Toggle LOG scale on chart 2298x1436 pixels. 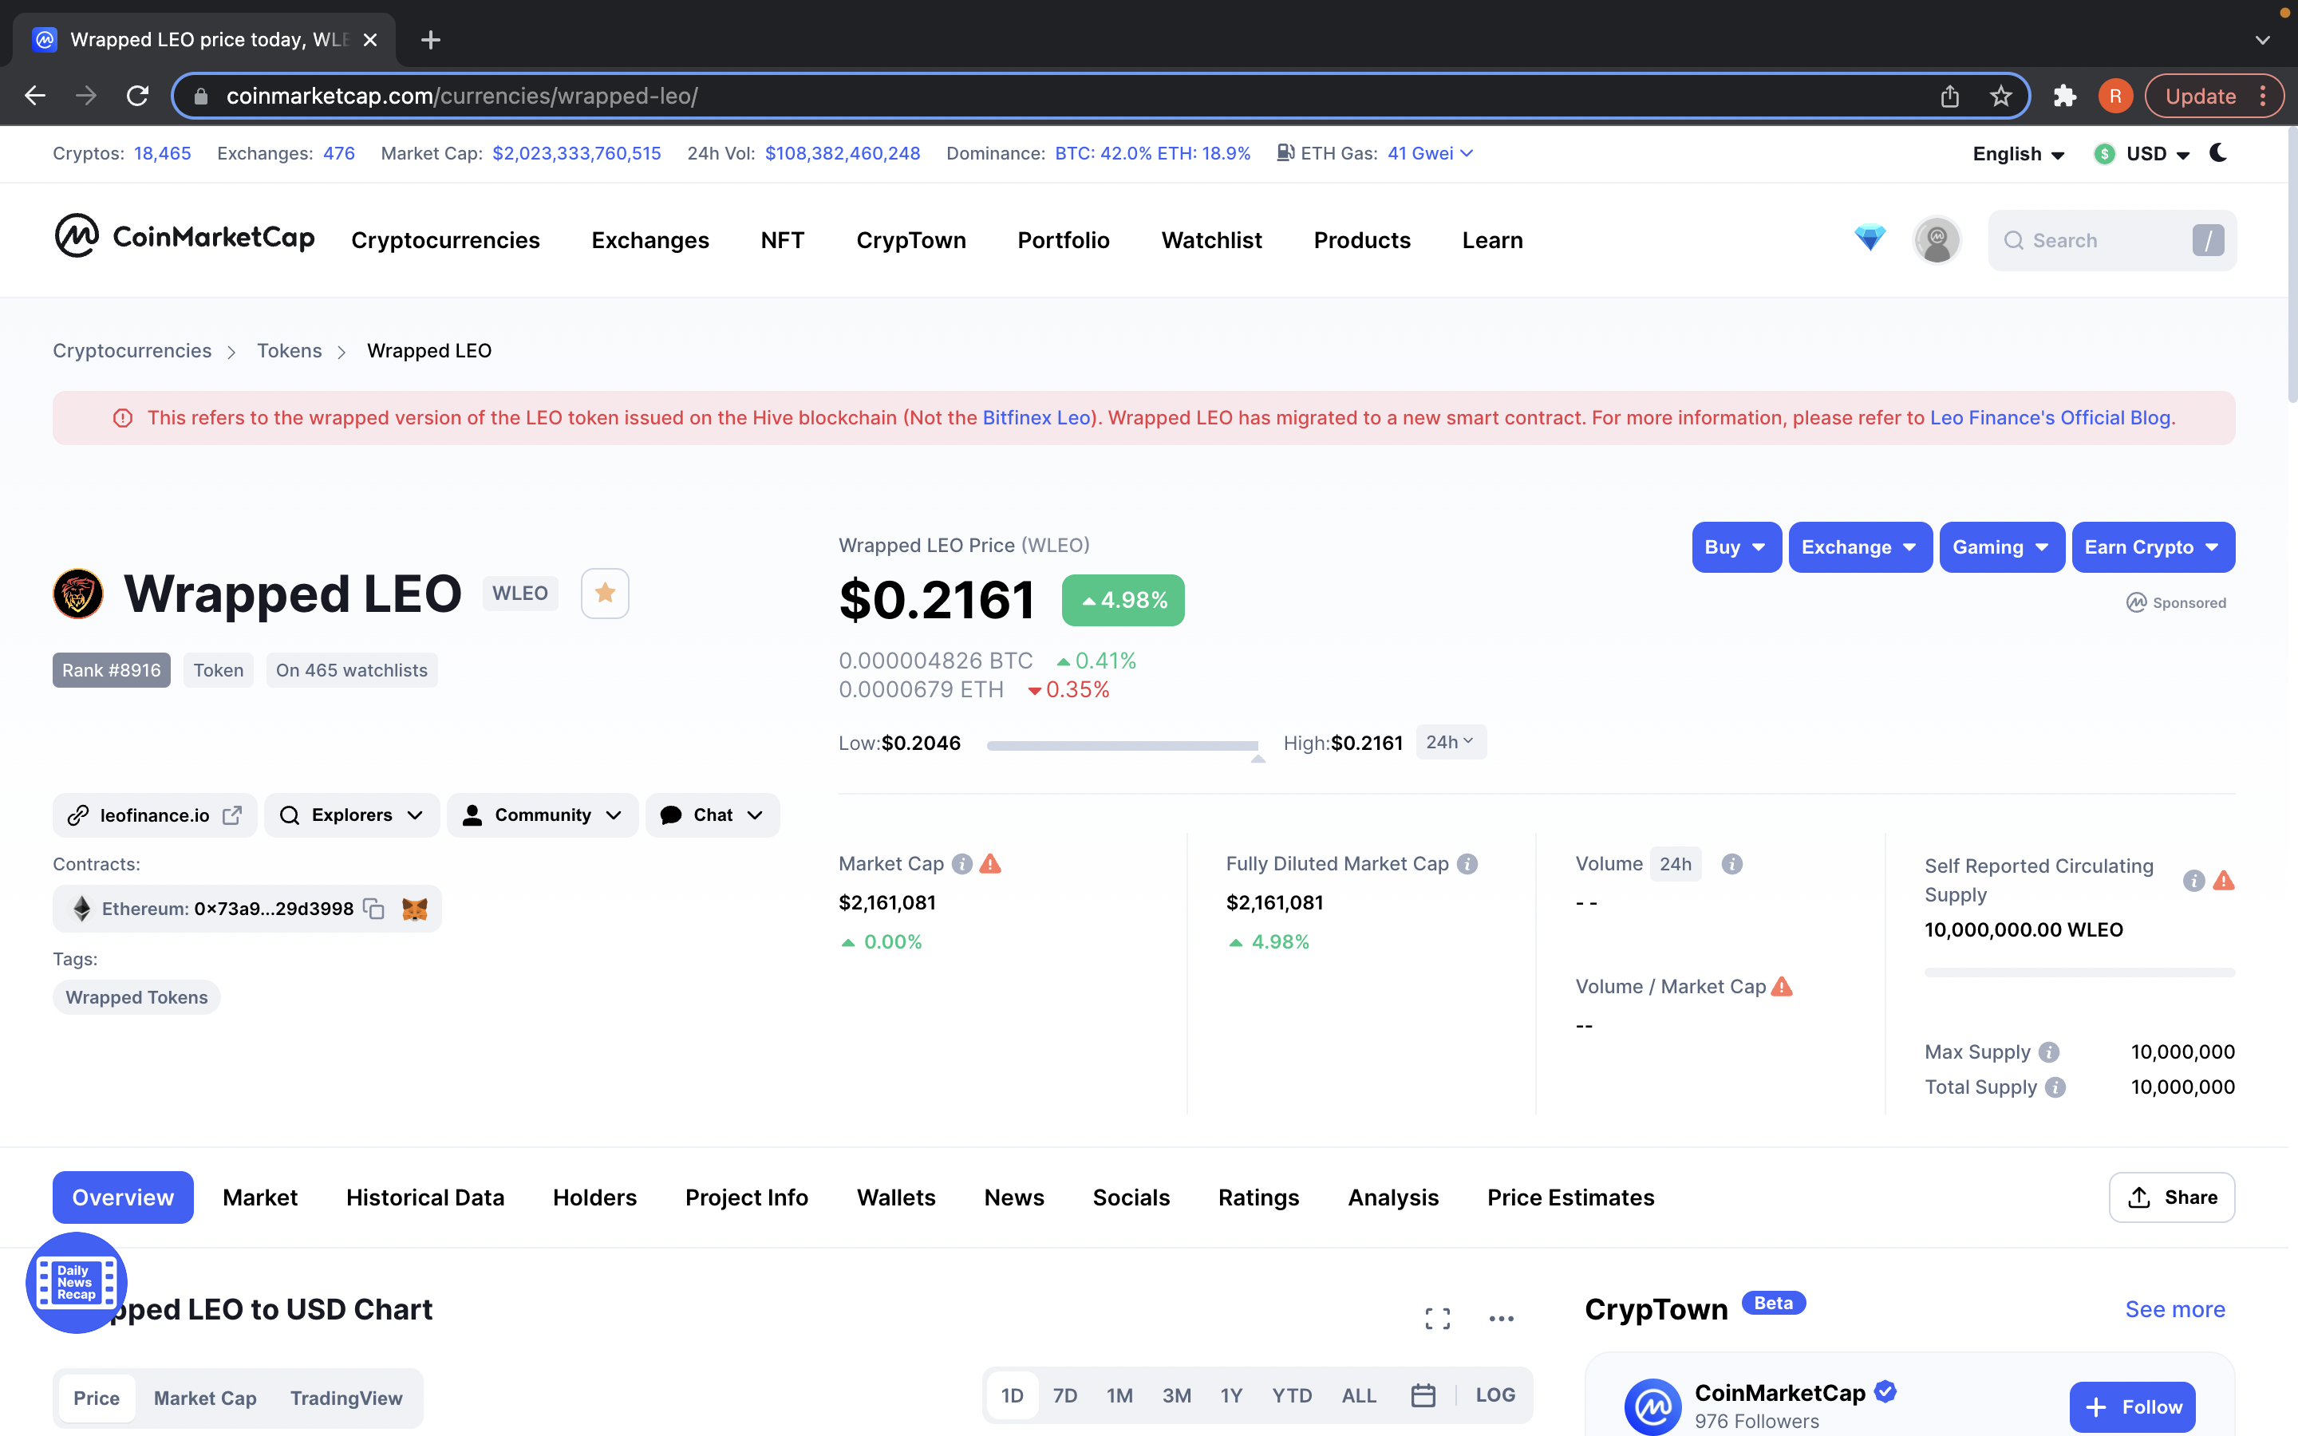[1494, 1395]
